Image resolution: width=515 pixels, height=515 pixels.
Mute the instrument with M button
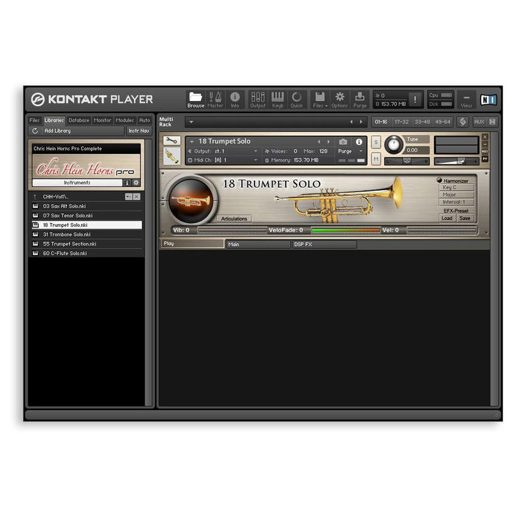point(376,159)
